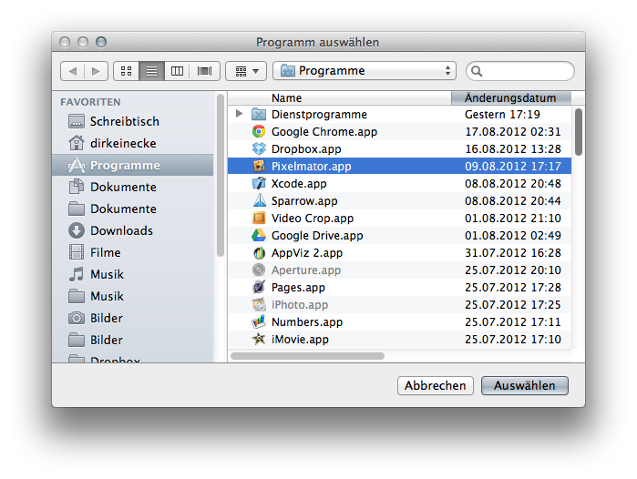Click the Dropbox.app icon in list
The width and height of the screenshot is (637, 479).
[259, 149]
